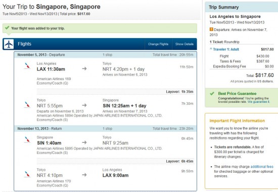
Task: Click the airline logo beside NRT 5:55pm
Action: (27, 105)
